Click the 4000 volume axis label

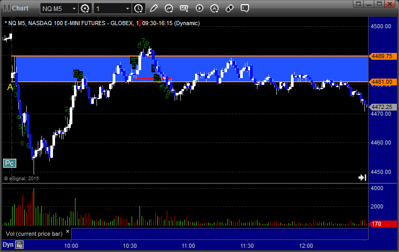(377, 188)
